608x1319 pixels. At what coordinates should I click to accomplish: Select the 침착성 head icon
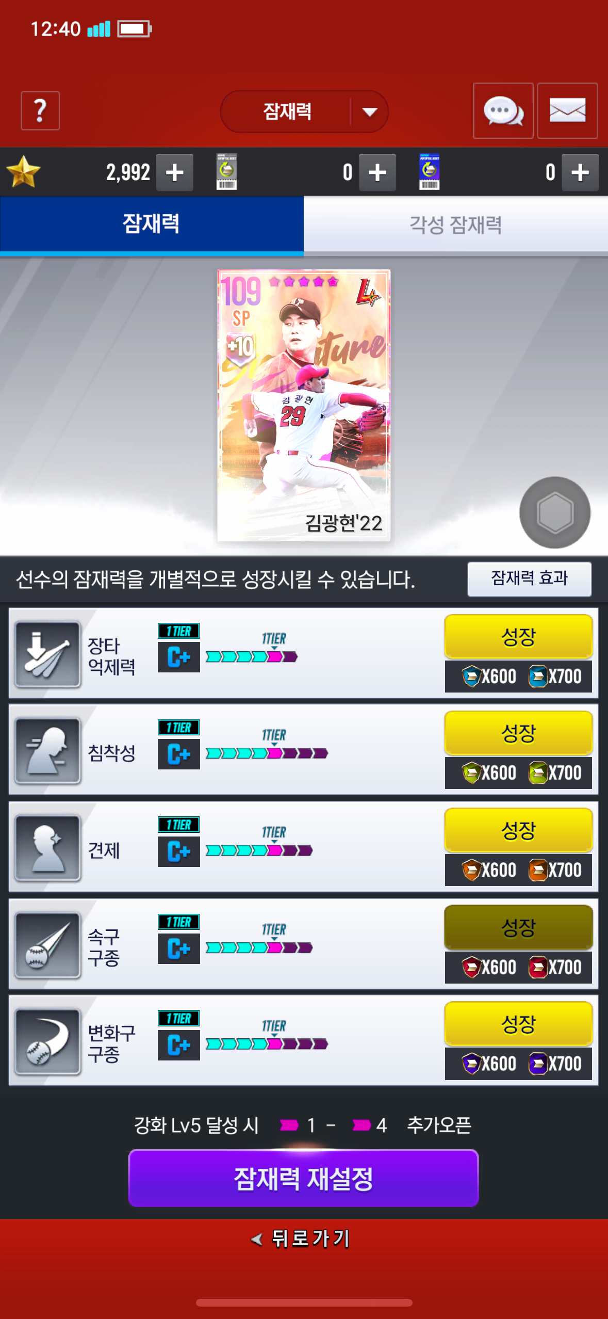tap(47, 751)
